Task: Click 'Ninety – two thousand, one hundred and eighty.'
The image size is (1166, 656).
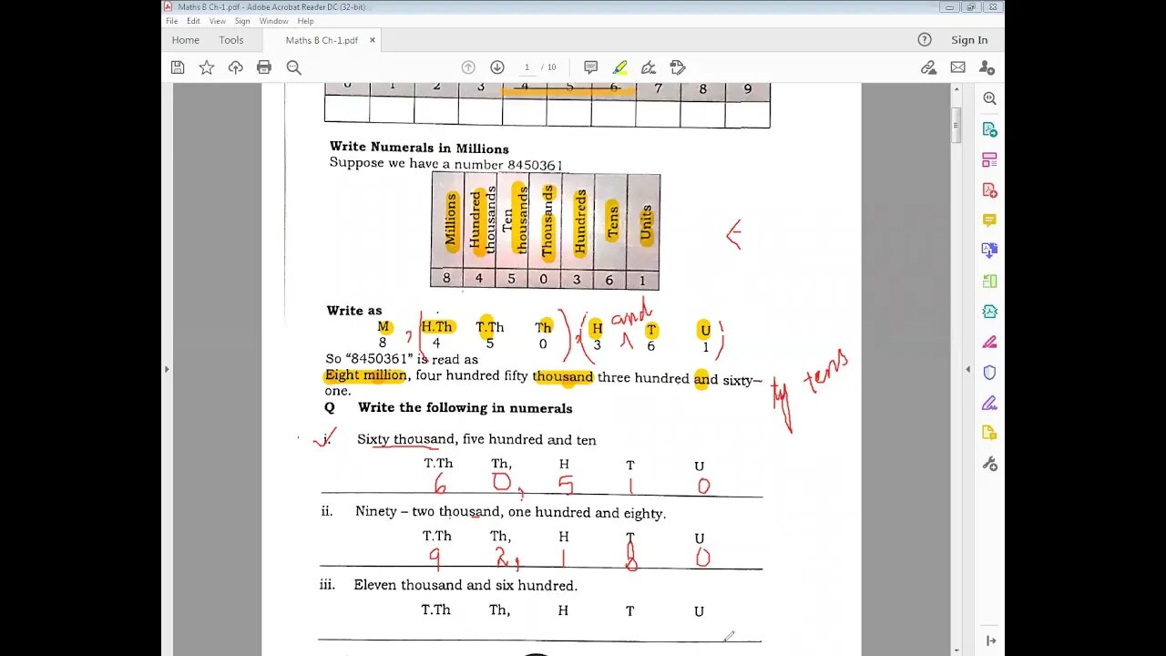Action: 510,513
